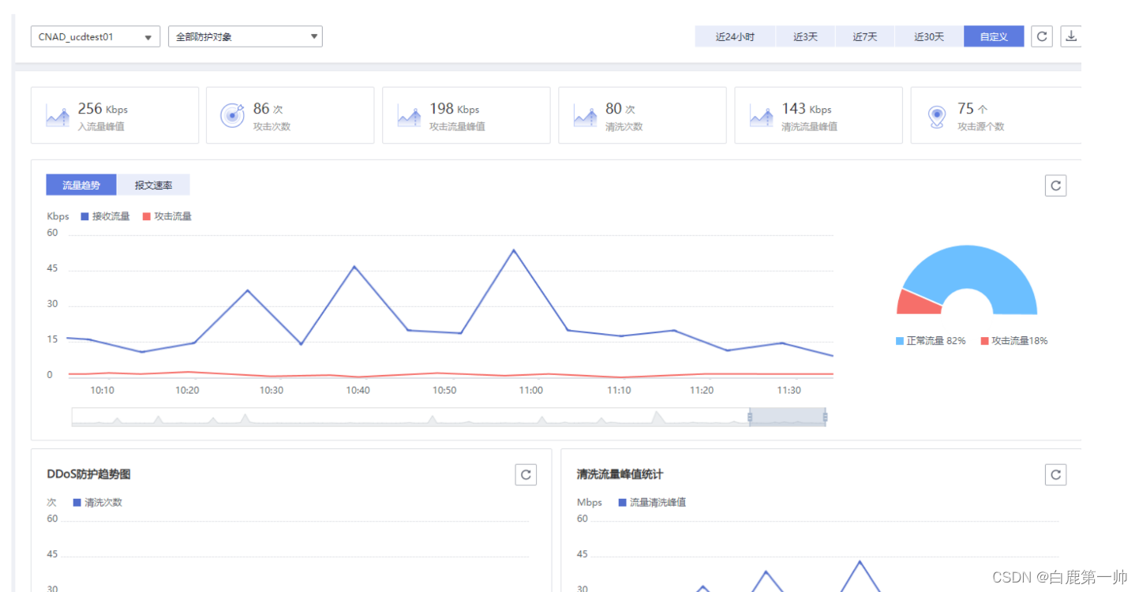Refresh the 清洗流量峰值统计 panel
This screenshot has height=592, width=1139.
click(x=1055, y=474)
